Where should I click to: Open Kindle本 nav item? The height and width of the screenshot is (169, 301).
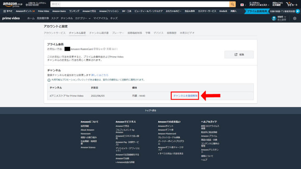pyautogui.click(x=223, y=11)
